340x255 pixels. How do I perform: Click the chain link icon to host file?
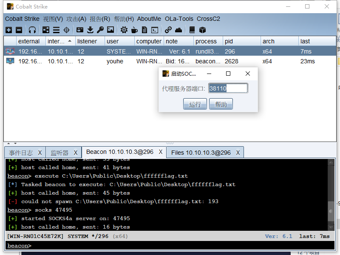click(168, 30)
